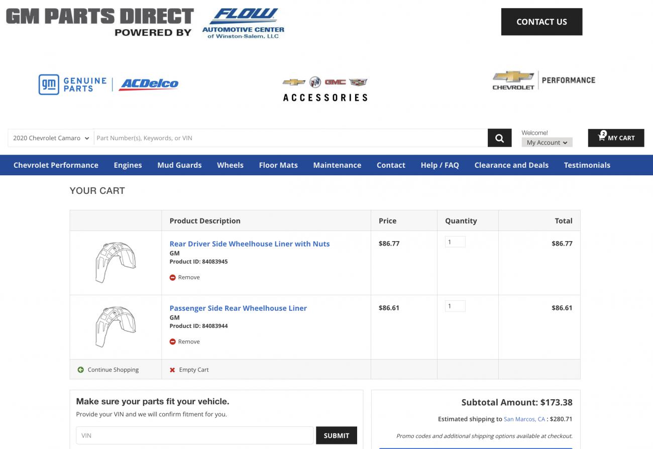
Task: Open the Chevrolet Performance logo banner
Action: pyautogui.click(x=543, y=80)
